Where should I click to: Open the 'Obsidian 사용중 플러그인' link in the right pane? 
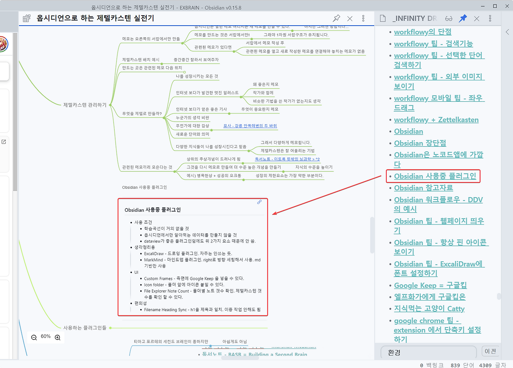click(435, 176)
